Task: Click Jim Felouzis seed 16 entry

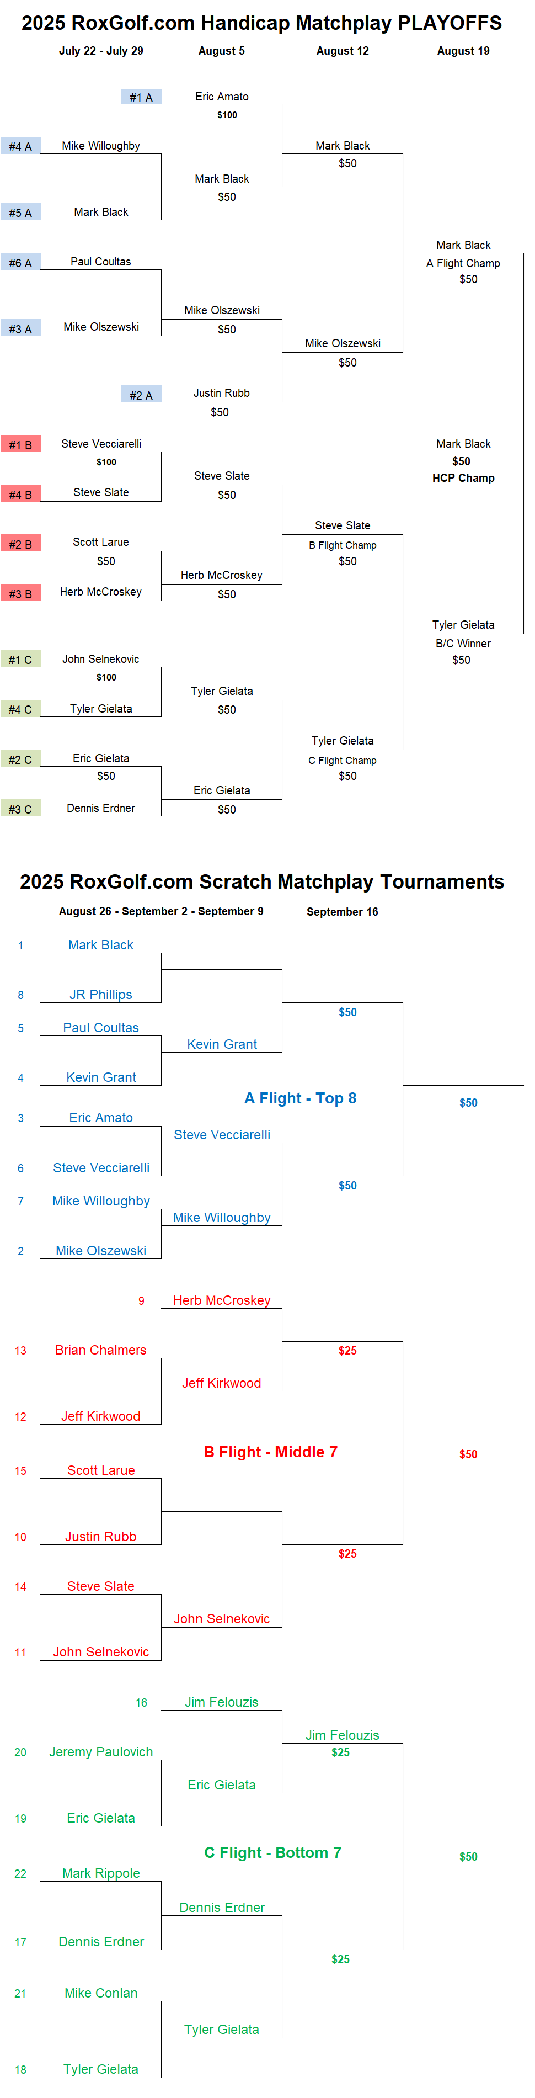Action: [222, 1702]
